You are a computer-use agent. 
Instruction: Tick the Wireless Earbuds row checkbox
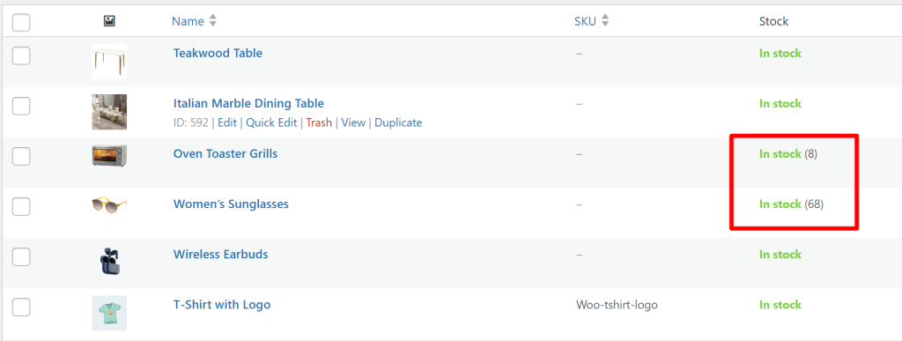click(x=21, y=257)
